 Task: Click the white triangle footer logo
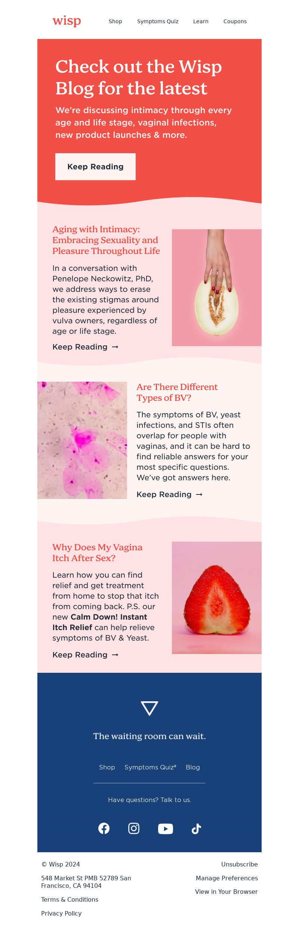149,708
